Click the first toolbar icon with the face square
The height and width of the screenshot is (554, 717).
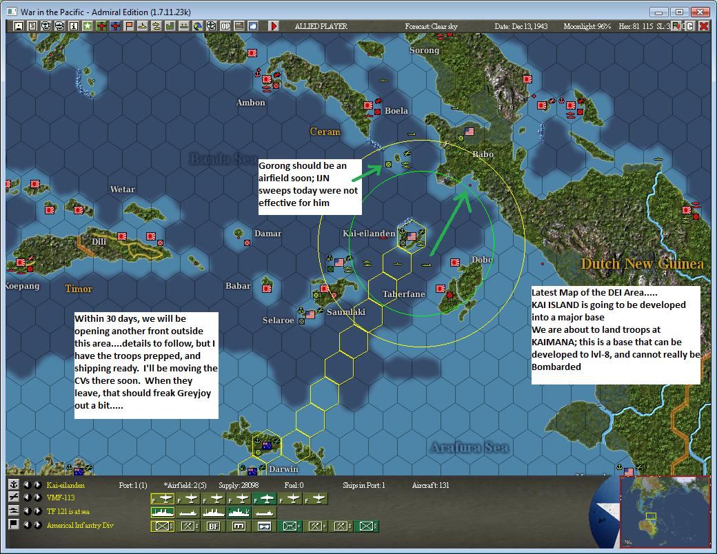tap(19, 26)
